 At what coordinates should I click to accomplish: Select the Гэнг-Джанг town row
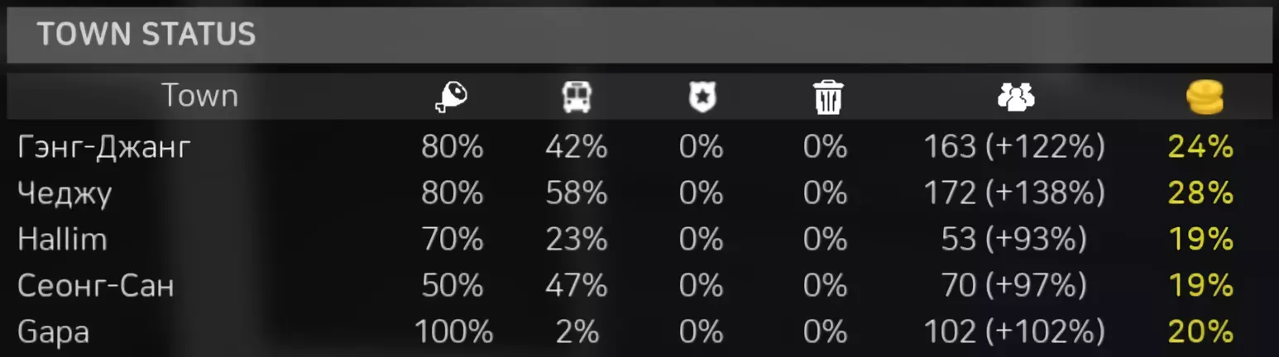(104, 147)
